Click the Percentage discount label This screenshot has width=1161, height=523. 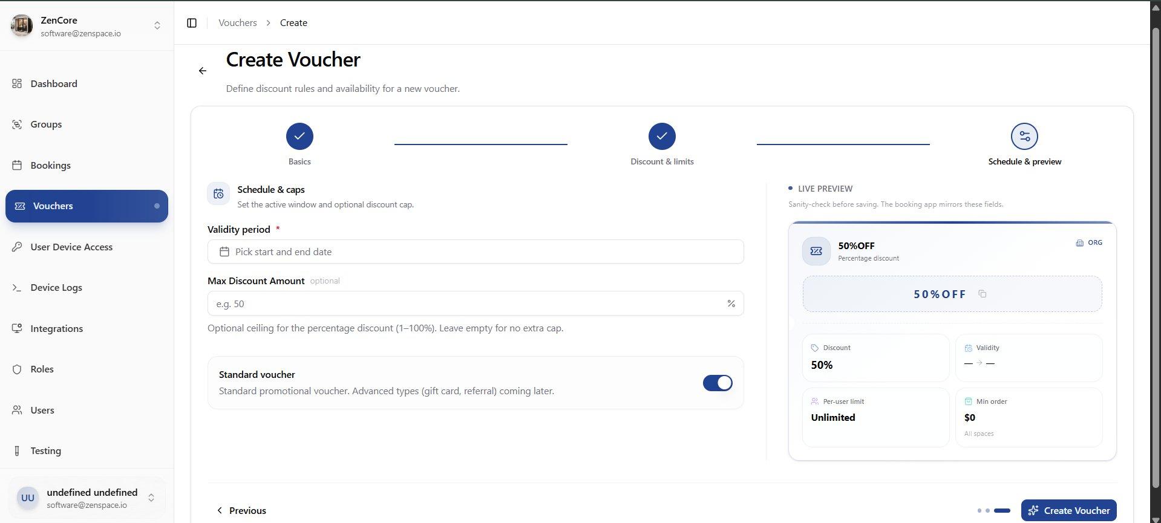[x=868, y=258]
